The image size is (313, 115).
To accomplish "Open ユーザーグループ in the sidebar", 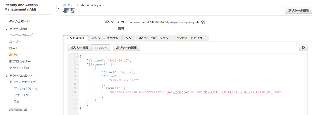I will [21, 35].
